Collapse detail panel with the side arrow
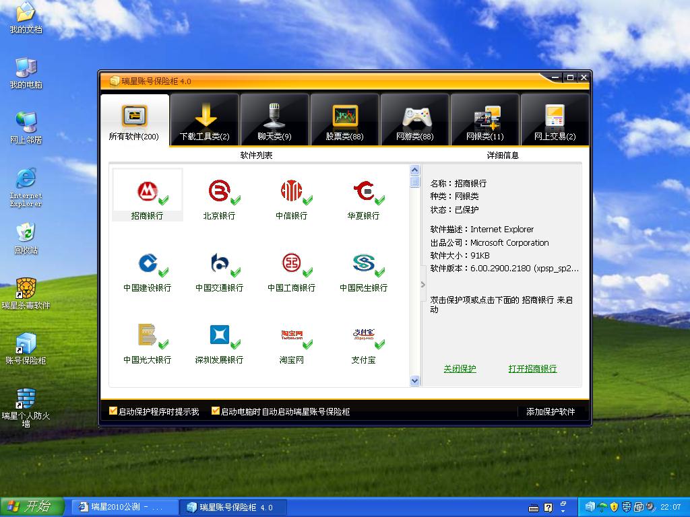The width and height of the screenshot is (690, 517). pyautogui.click(x=423, y=285)
